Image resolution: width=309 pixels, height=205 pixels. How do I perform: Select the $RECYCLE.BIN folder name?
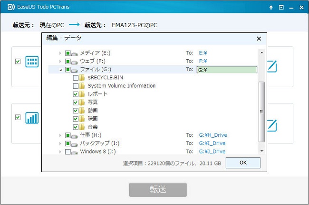106,78
